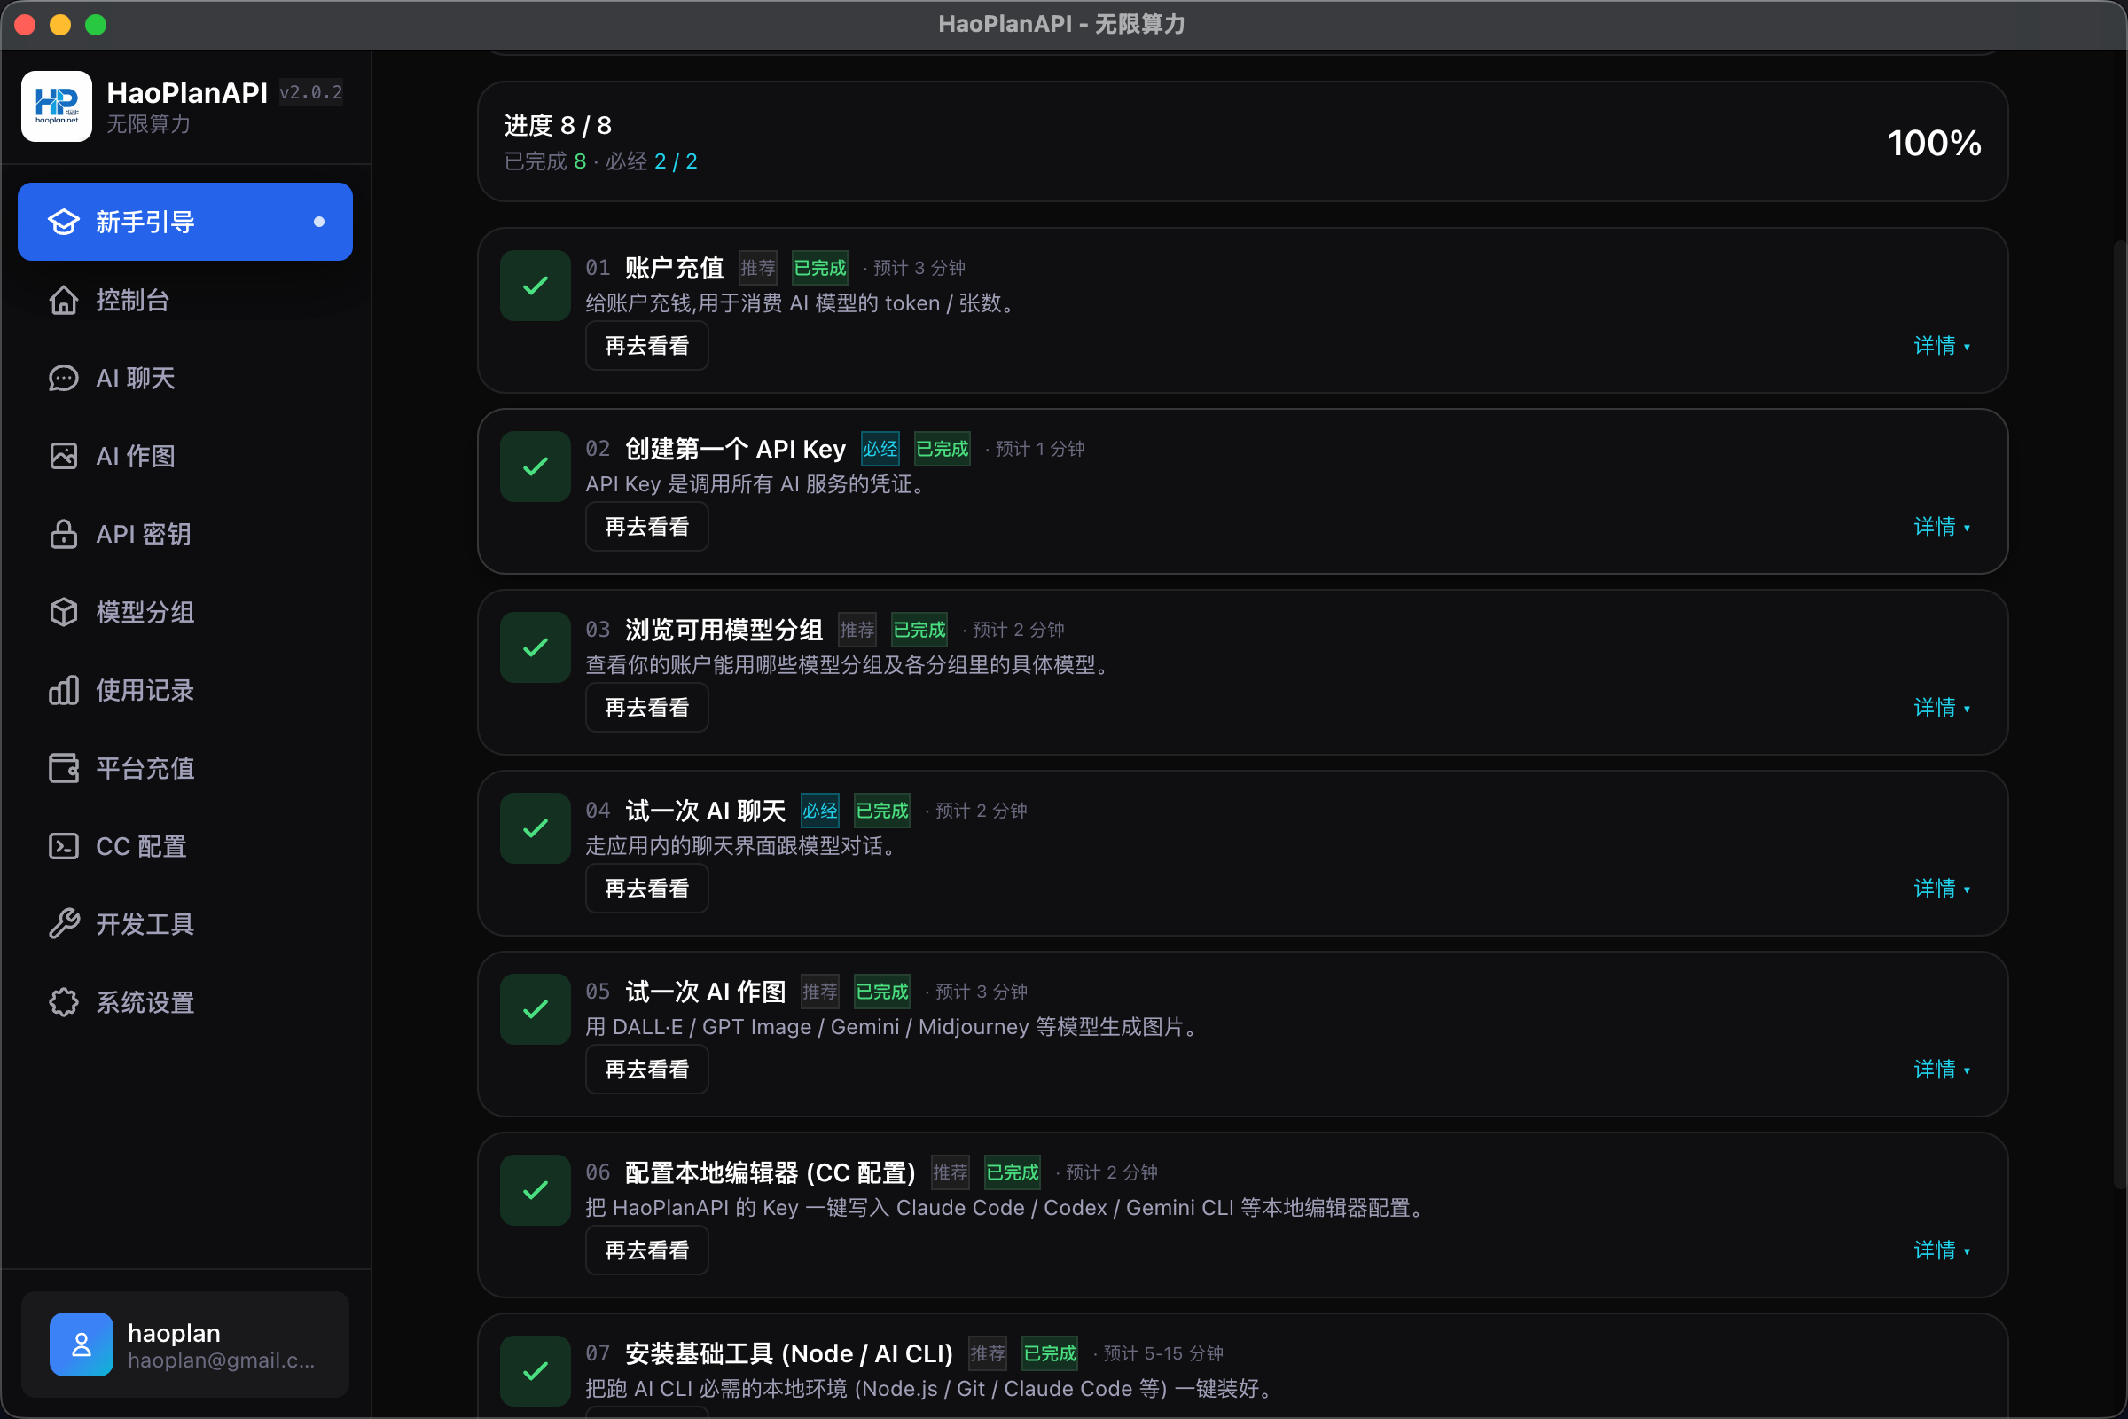Click the macOS yellow minimize window button

59,25
